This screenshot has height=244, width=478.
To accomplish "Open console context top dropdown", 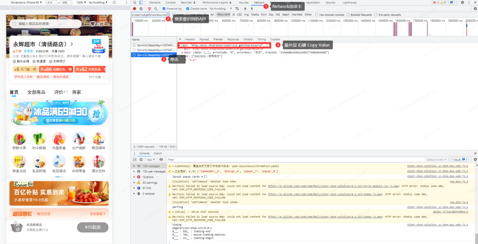I will tap(151, 160).
